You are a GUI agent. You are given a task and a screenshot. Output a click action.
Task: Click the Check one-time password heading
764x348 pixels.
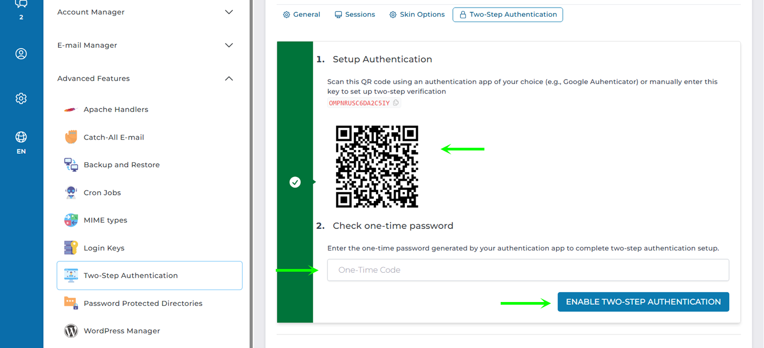click(x=393, y=226)
